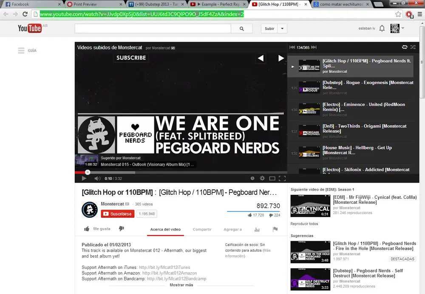Click the Subir upload button
Viewport: 425px width, 294px height.
coord(269,29)
